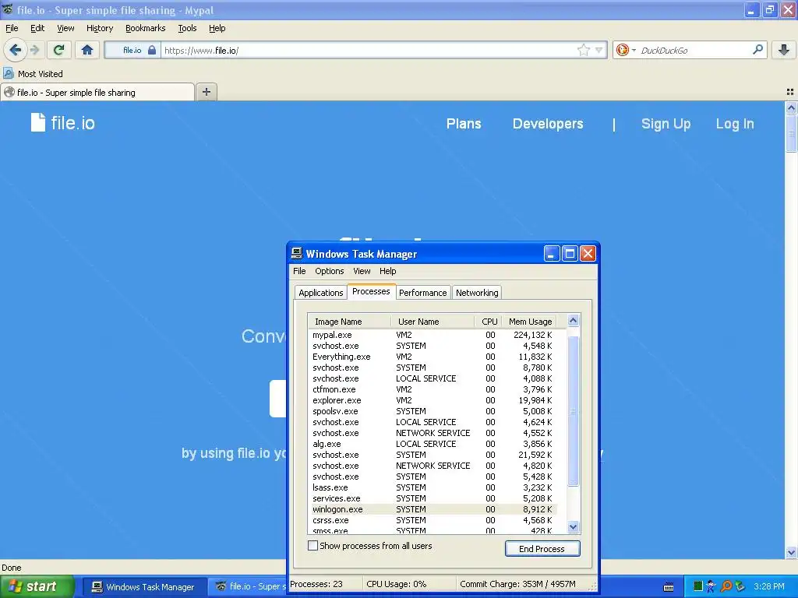Click Windows Task Manager taskbar button
Screen dimensions: 798x598
[143, 587]
